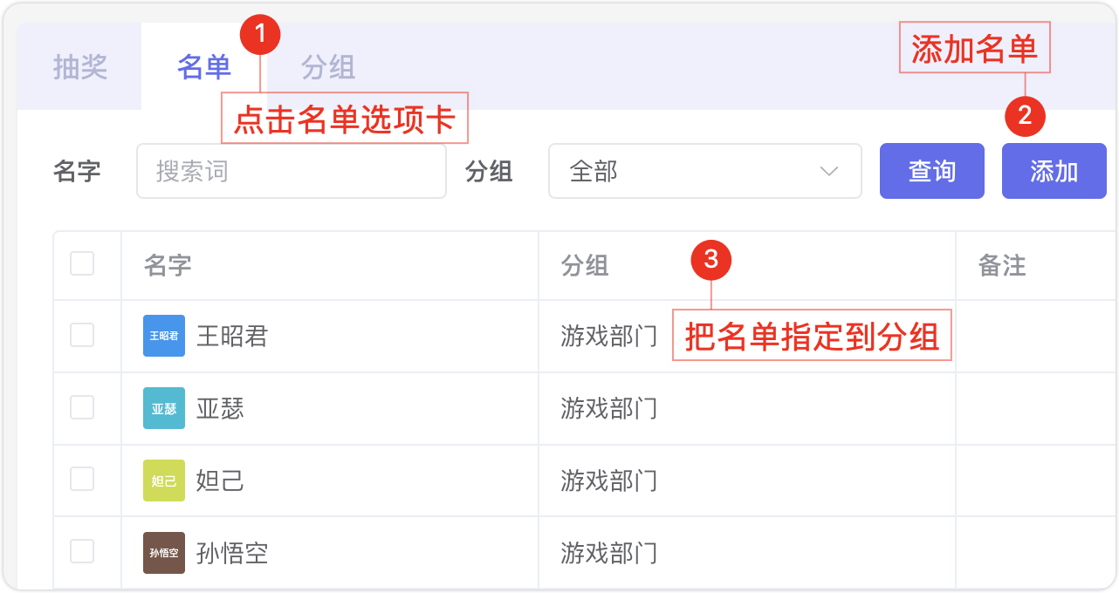Select the 名单 tab
1119x593 pixels.
(204, 67)
